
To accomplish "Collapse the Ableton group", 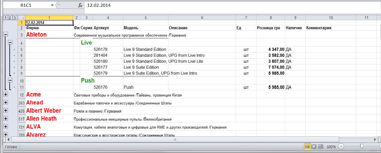I will (x=5, y=34).
